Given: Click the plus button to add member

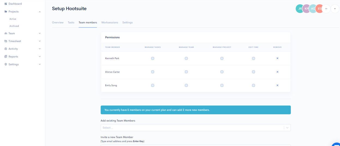Looking at the screenshot, I should (x=335, y=9).
